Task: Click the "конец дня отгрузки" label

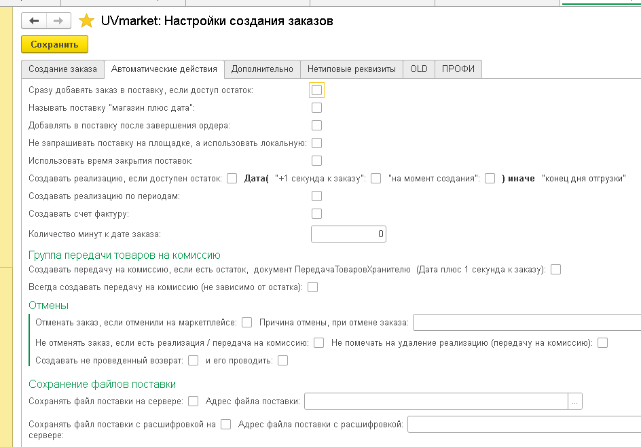Action: pos(584,178)
